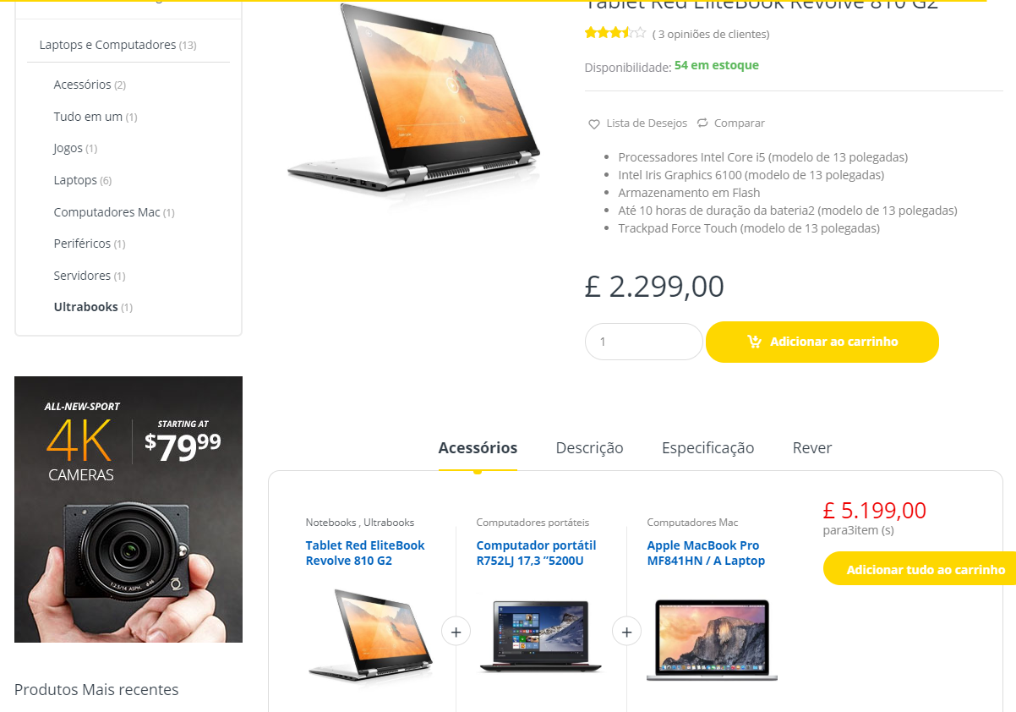Click the Comparar refresh arrows icon
This screenshot has width=1016, height=712.
(x=702, y=123)
